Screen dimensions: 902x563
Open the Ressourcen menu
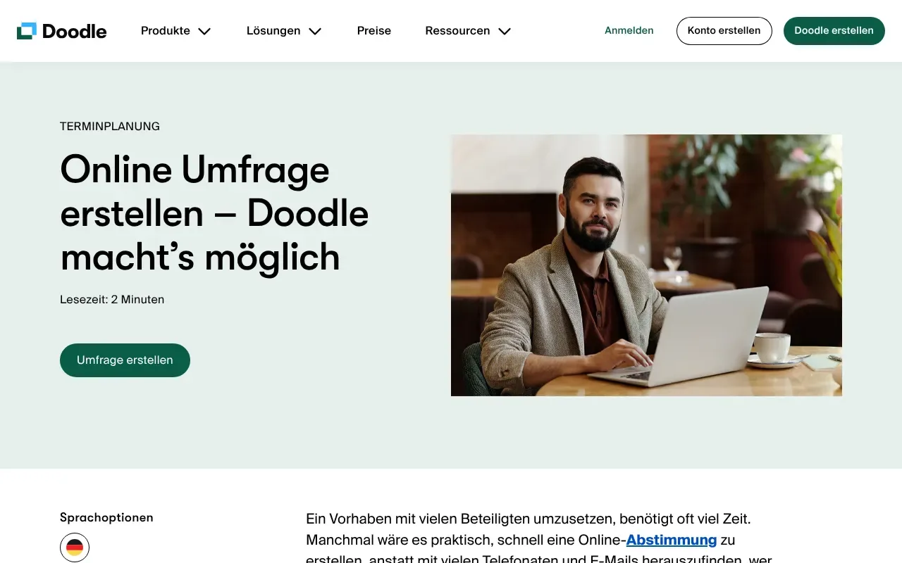(457, 31)
